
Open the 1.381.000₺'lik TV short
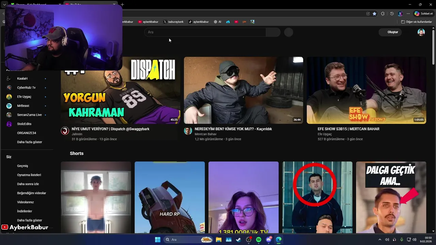tap(244, 197)
